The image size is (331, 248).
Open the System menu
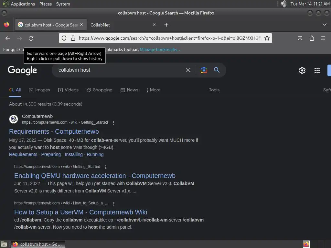[63, 4]
